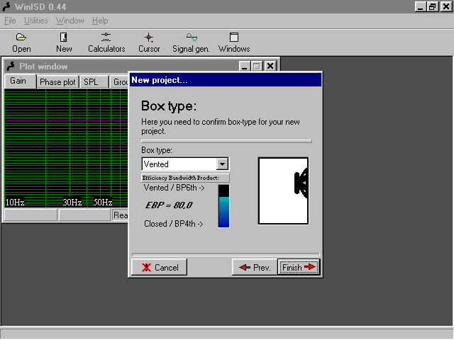This screenshot has width=454, height=340.
Task: Click the Closed / BP4th -> label
Action: coord(173,224)
